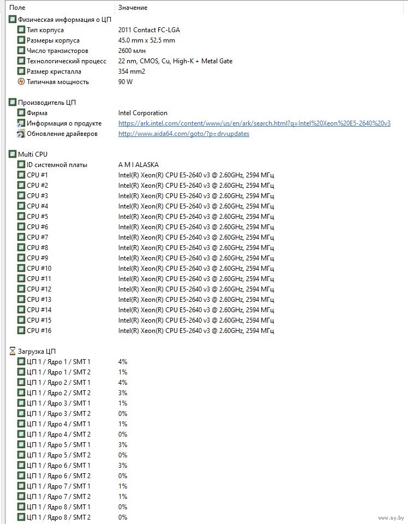The image size is (408, 524).
Task: Click the chip icon beside 'Фирма'
Action: tap(21, 112)
